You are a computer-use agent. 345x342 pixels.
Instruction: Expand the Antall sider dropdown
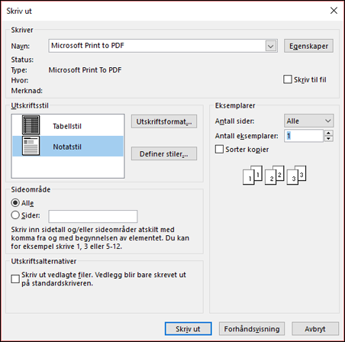(309, 121)
